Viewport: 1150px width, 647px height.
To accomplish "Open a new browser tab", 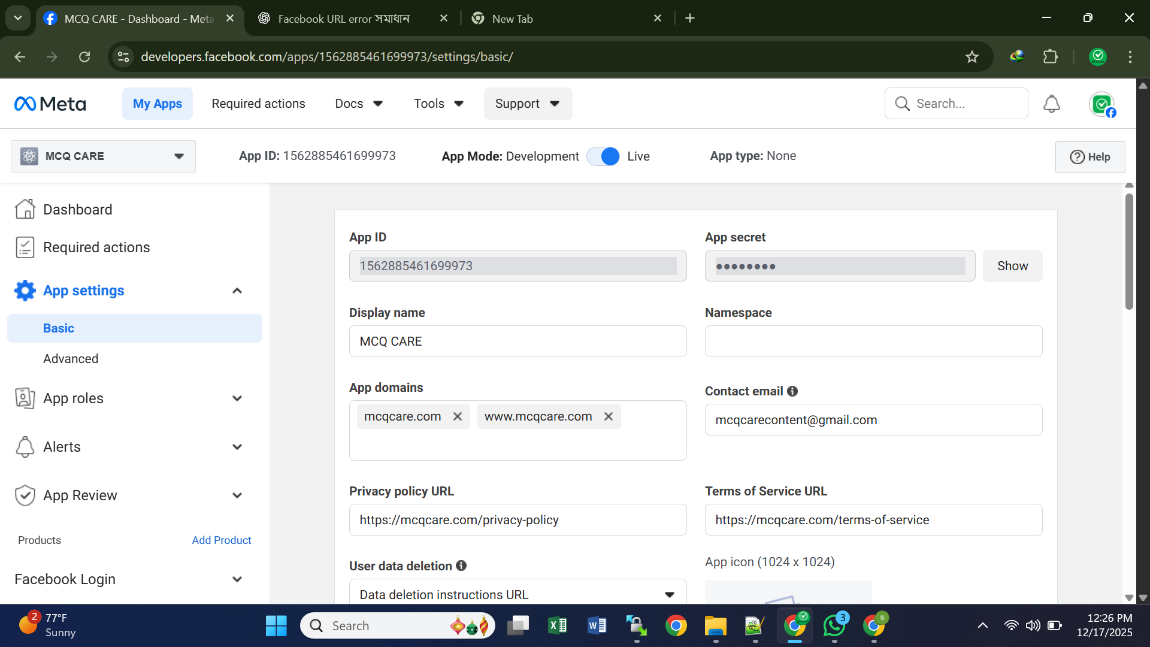I will 690,19.
